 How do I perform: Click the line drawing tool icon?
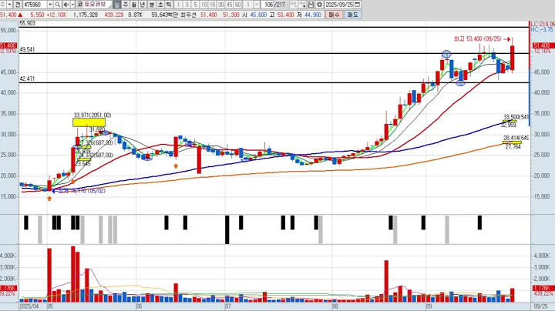(x=302, y=5)
